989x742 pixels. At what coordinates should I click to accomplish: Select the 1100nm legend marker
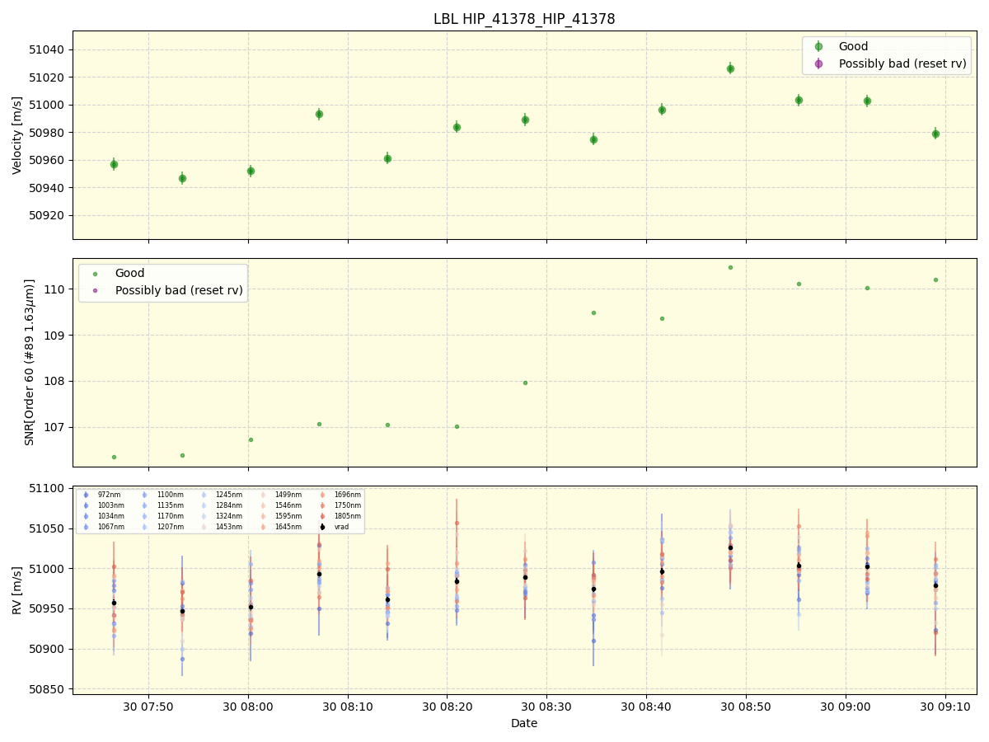(145, 494)
